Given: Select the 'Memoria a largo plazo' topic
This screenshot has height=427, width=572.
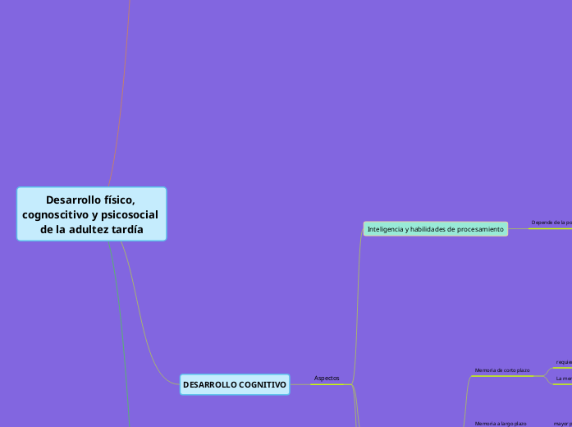Looking at the screenshot, I should click(x=500, y=423).
